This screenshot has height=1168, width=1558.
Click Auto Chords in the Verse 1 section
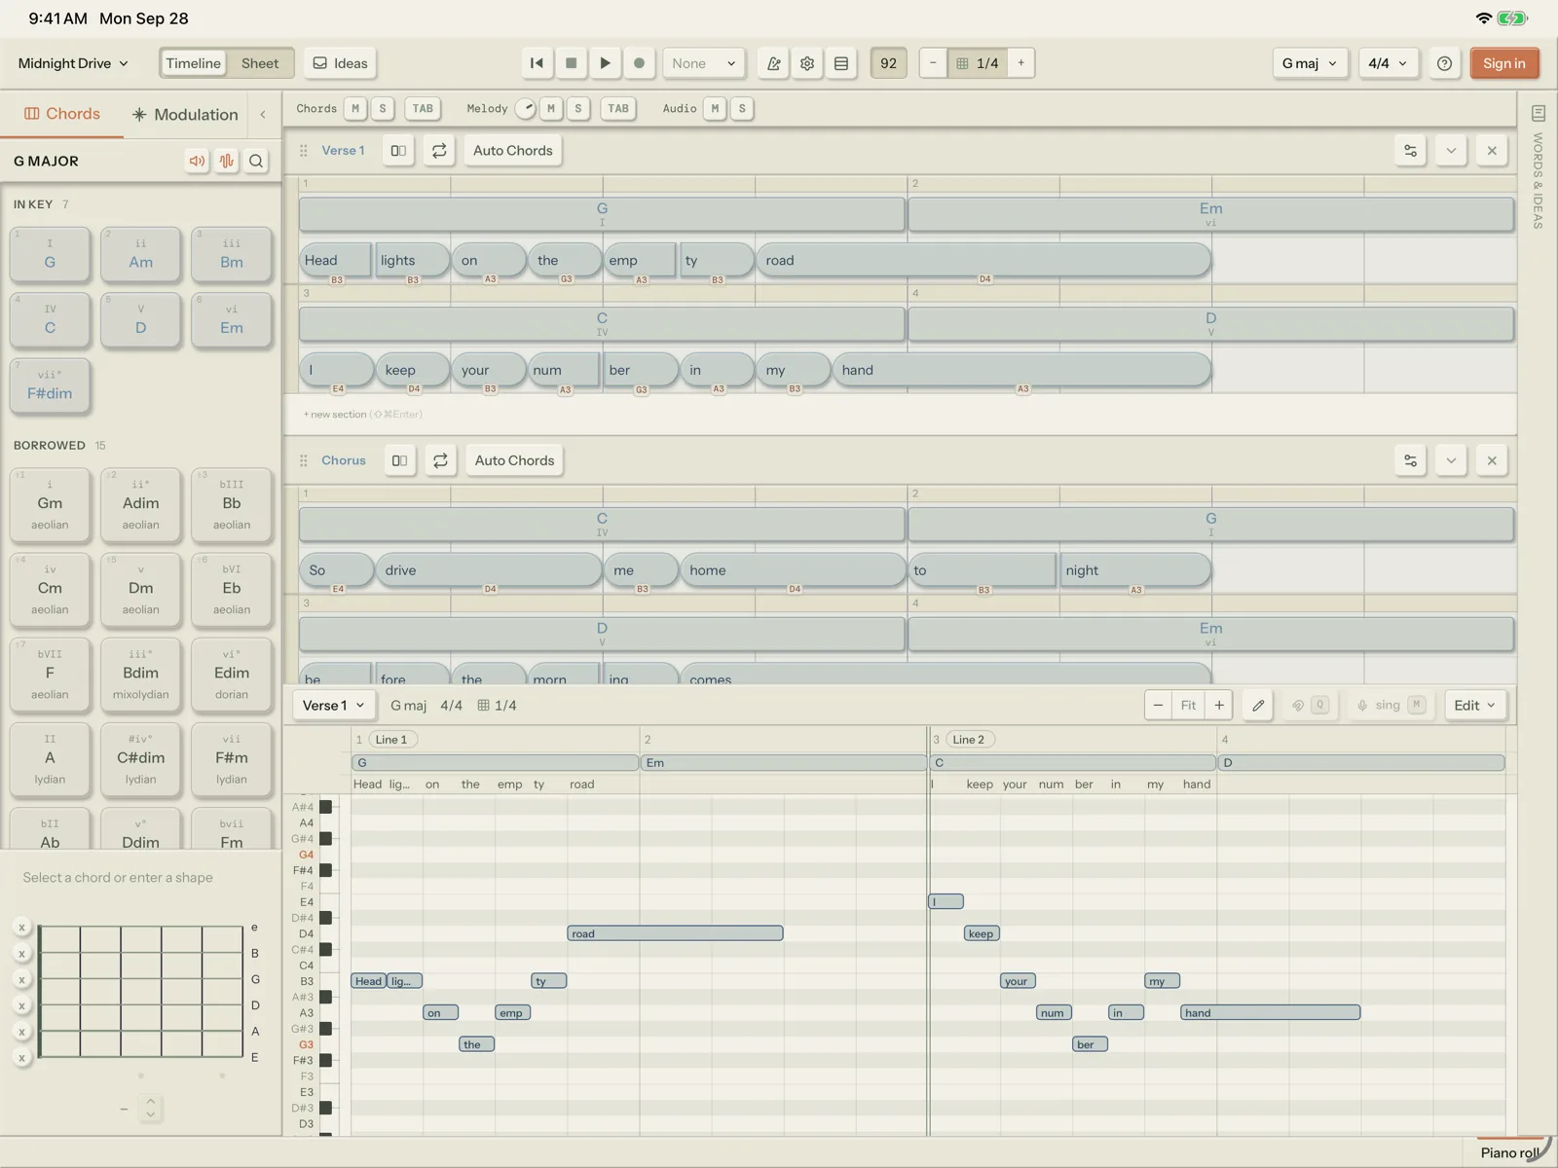coord(513,151)
